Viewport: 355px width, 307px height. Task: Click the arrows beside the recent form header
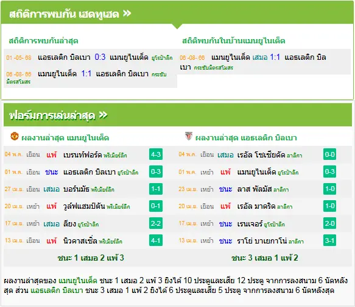(x=104, y=115)
